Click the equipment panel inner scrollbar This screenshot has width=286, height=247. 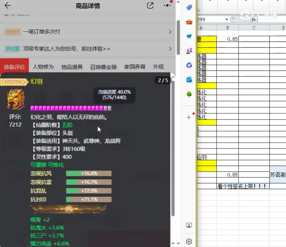pos(173,148)
